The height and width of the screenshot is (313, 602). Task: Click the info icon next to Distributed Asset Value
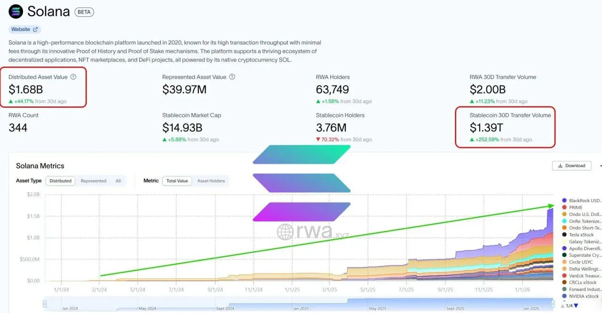[x=73, y=77]
